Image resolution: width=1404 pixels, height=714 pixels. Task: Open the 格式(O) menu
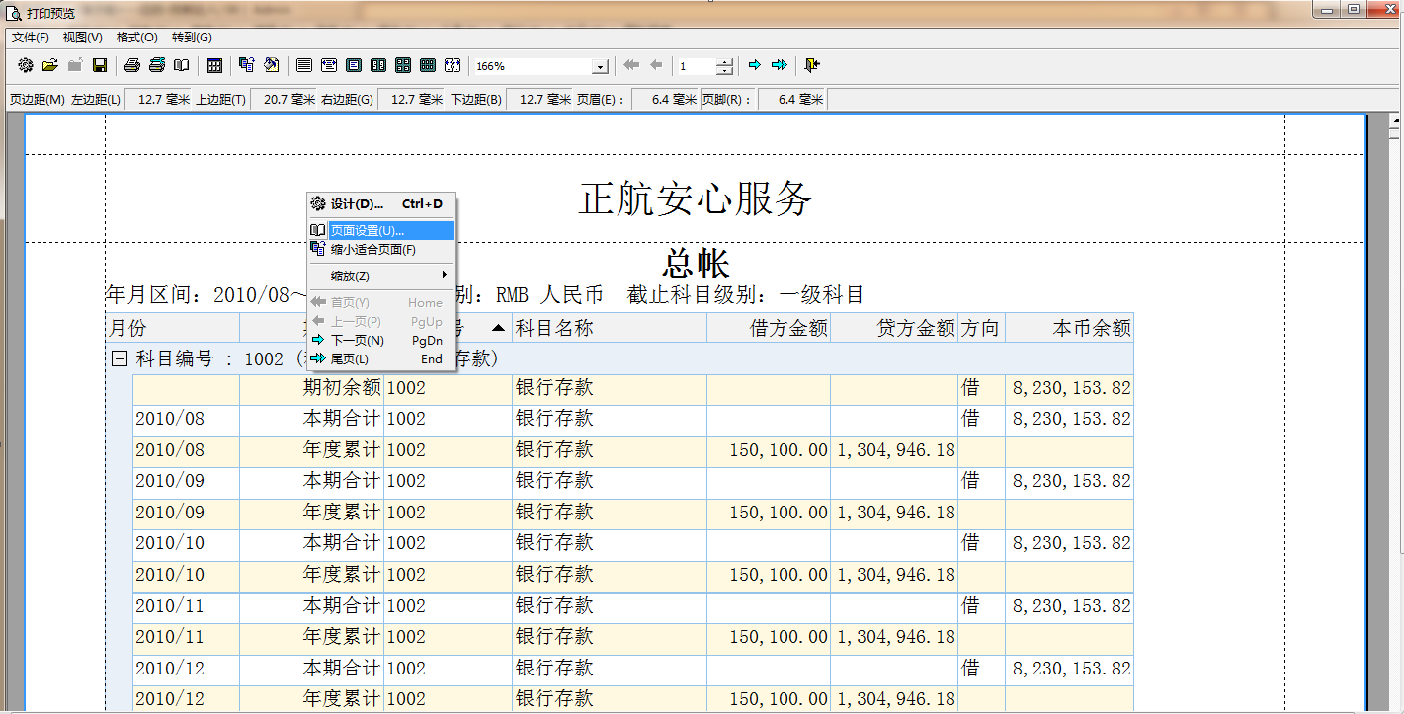pos(137,38)
